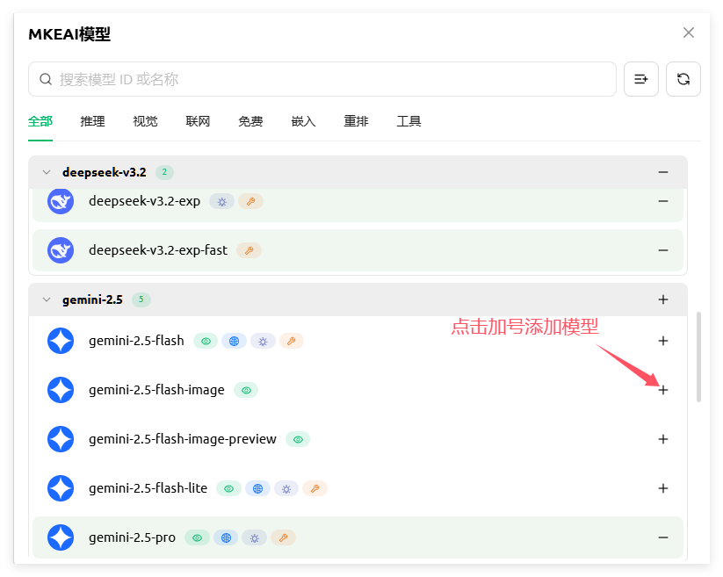723x577 pixels.
Task: Click vision eye badge on gemini-2.5-flash
Action: [x=206, y=341]
